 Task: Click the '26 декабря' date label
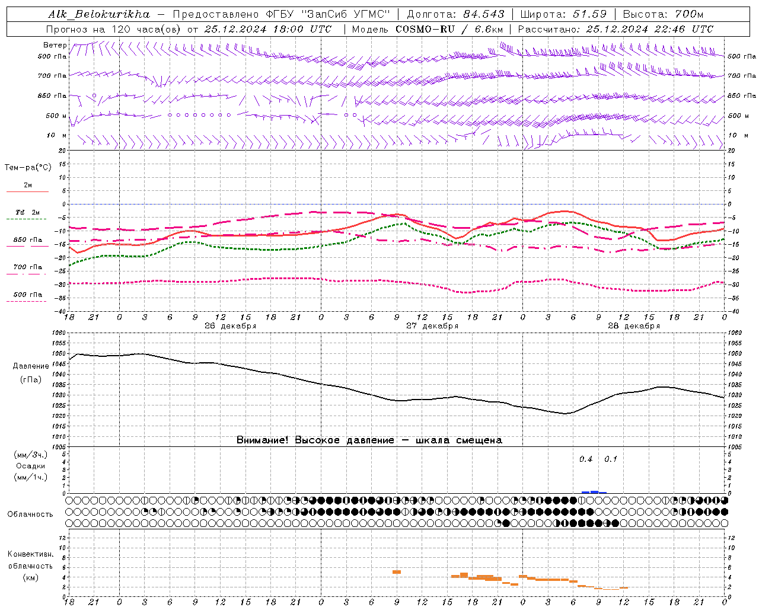click(231, 326)
